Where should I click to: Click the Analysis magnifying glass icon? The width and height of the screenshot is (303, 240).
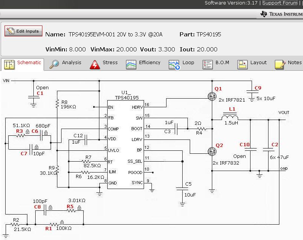(54, 64)
